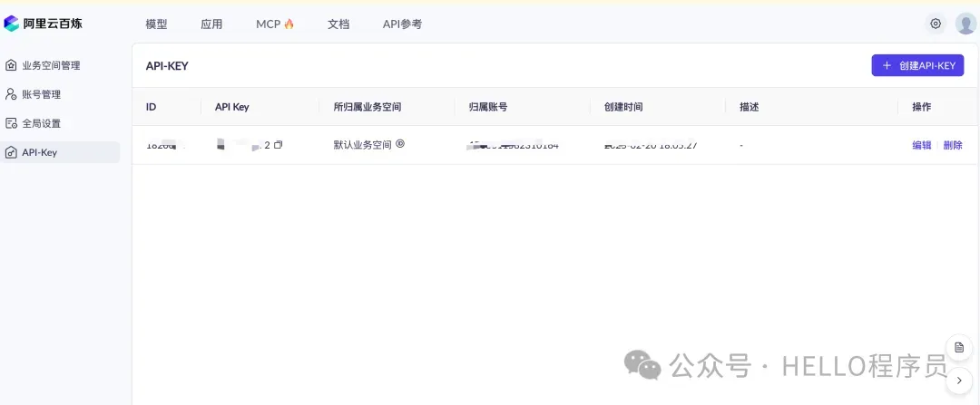Click 编辑 link in the key row
The image size is (980, 405).
[921, 145]
